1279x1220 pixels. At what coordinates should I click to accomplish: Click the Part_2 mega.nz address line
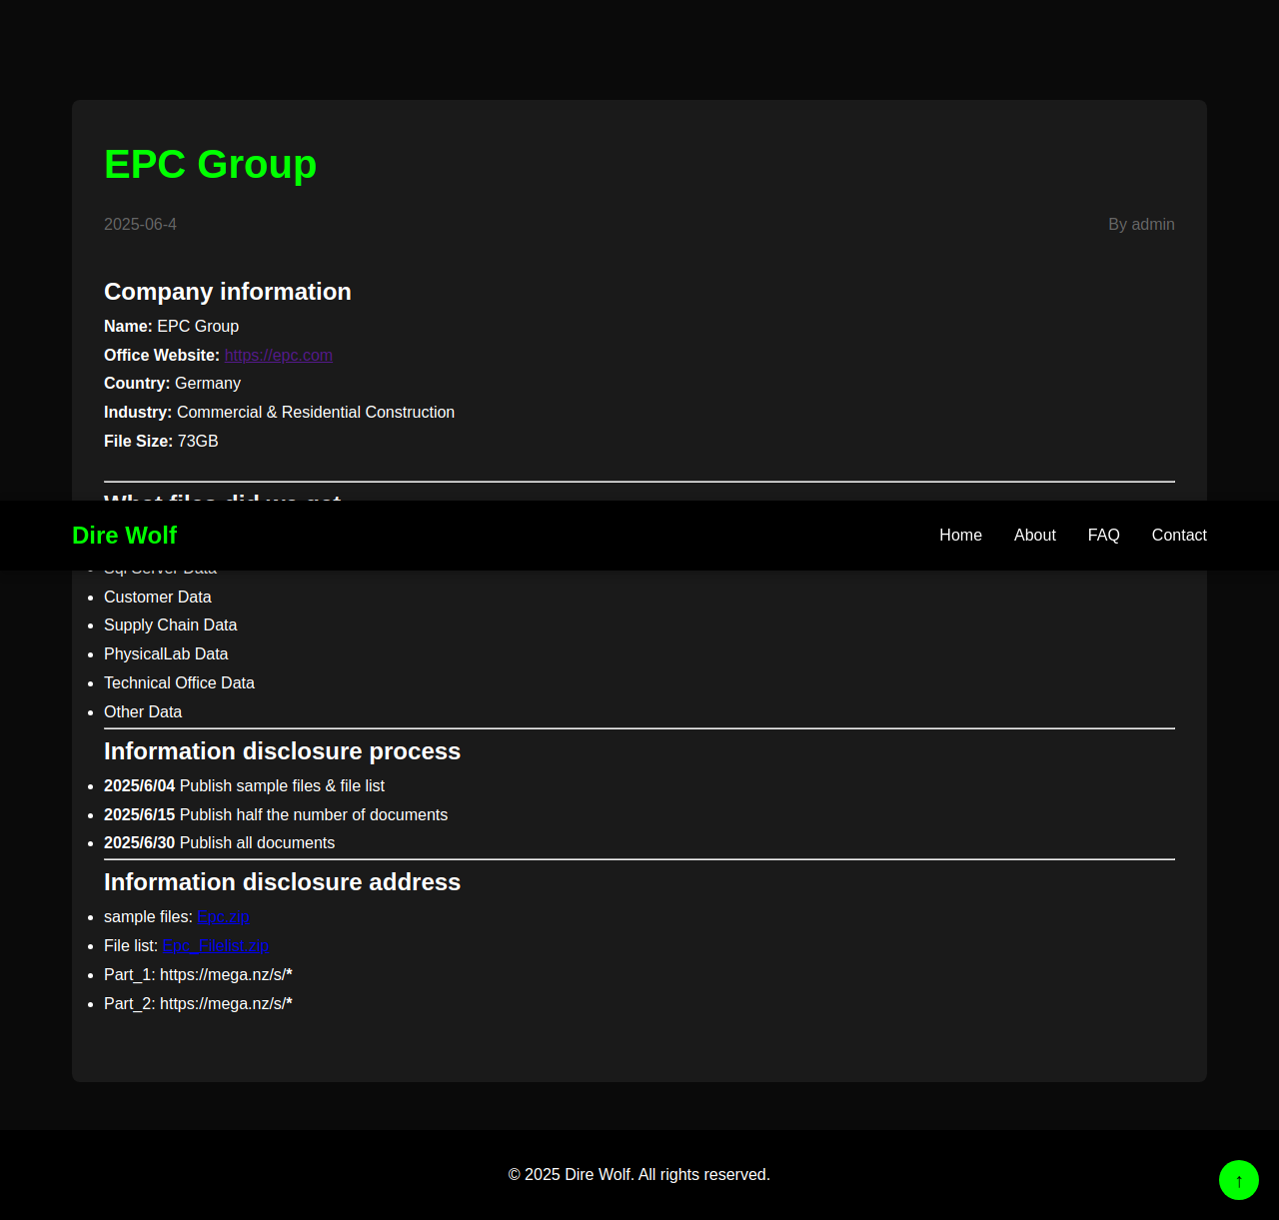pos(198,1004)
